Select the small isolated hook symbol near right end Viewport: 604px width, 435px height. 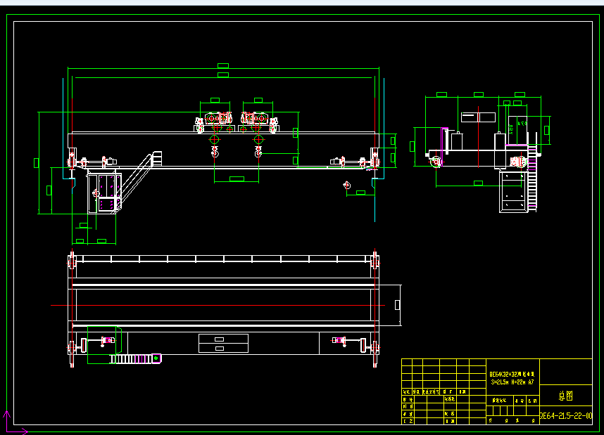(346, 186)
